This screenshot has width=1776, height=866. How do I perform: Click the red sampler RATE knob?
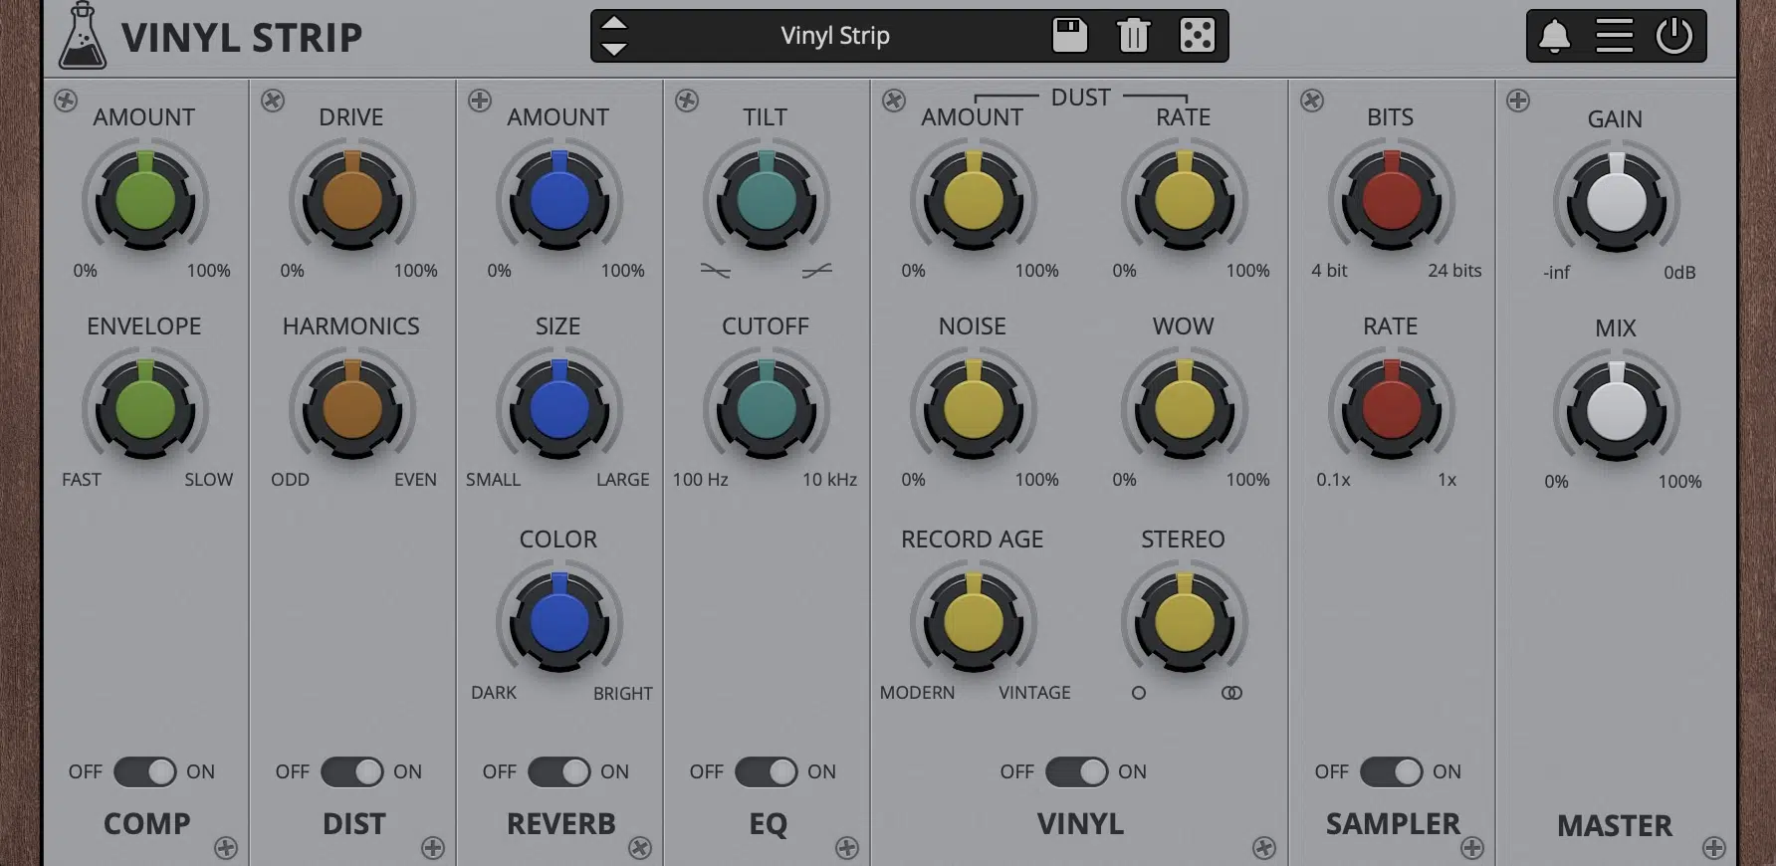tap(1392, 408)
